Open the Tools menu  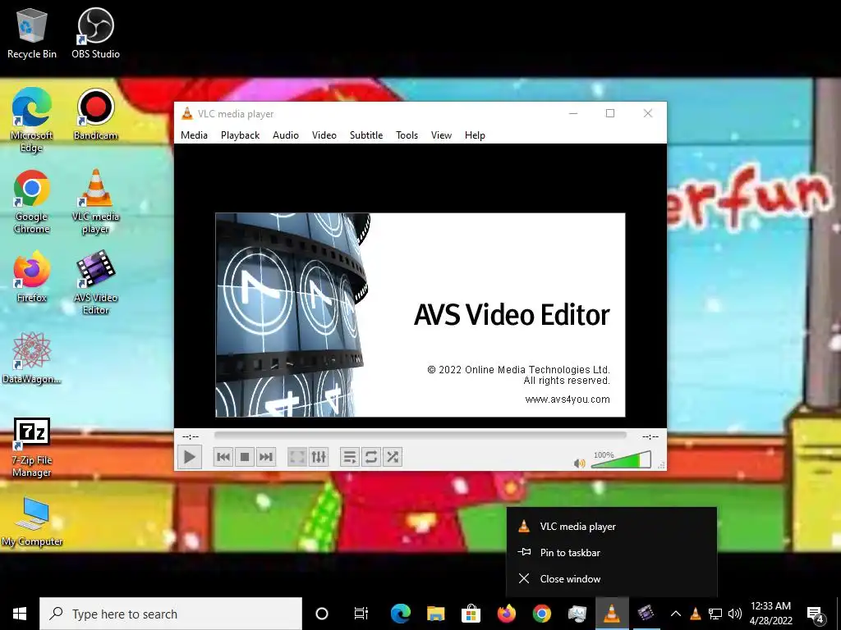(x=407, y=135)
